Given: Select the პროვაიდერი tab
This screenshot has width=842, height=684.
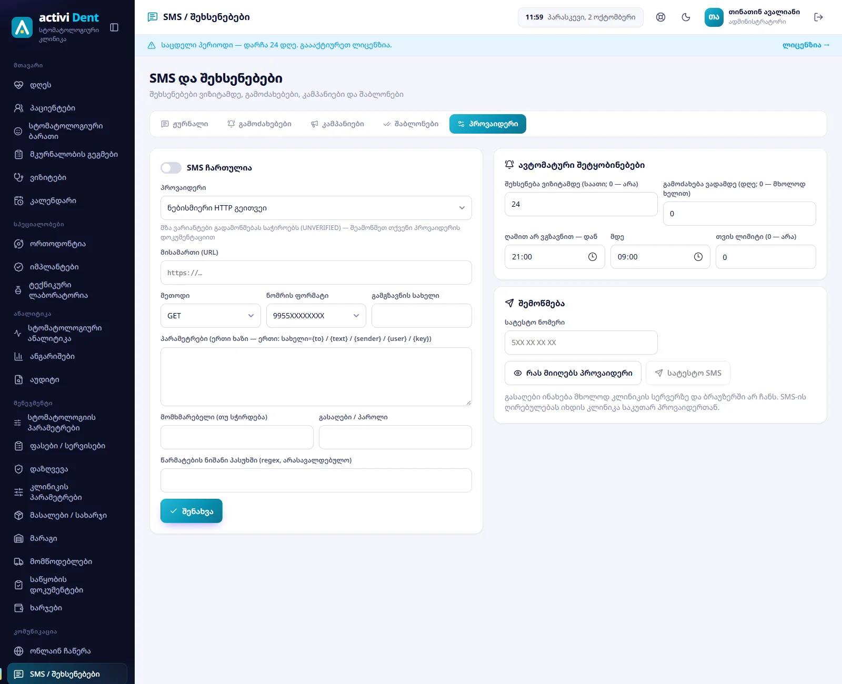Looking at the screenshot, I should tap(488, 124).
